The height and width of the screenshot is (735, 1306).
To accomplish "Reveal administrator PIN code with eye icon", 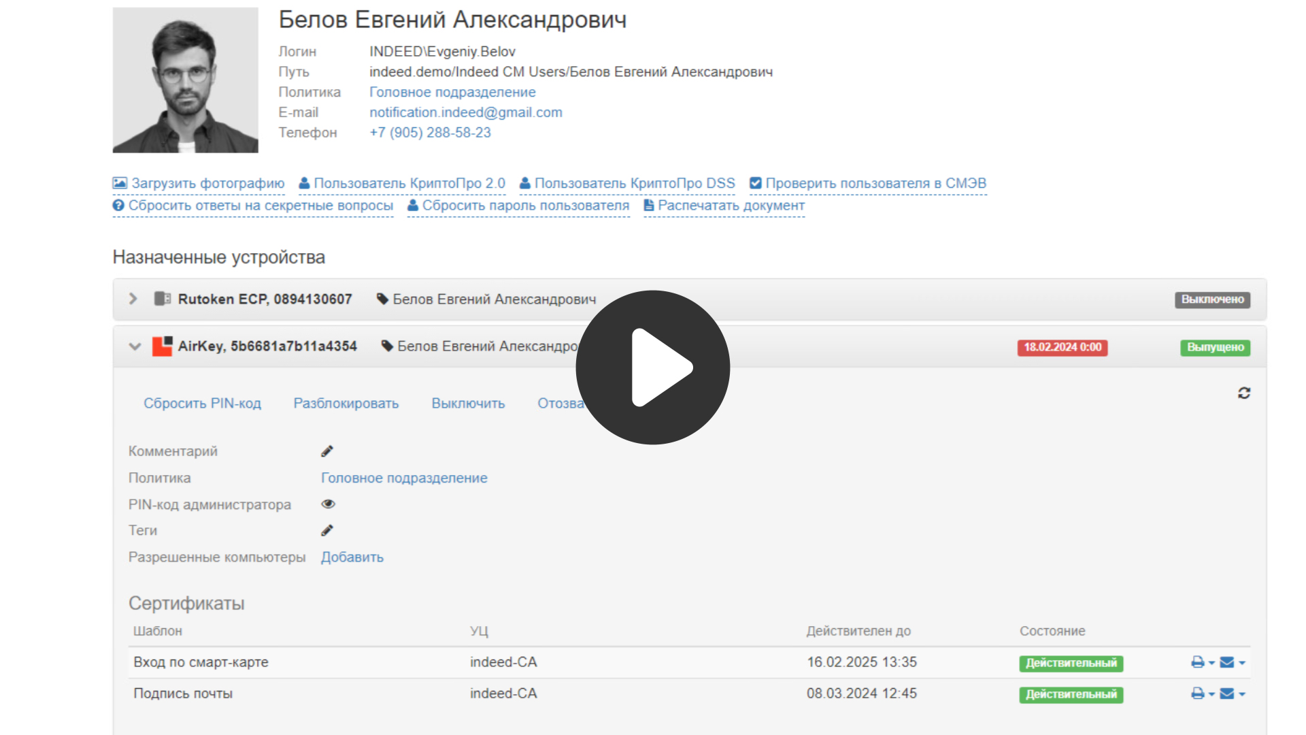I will pos(328,504).
